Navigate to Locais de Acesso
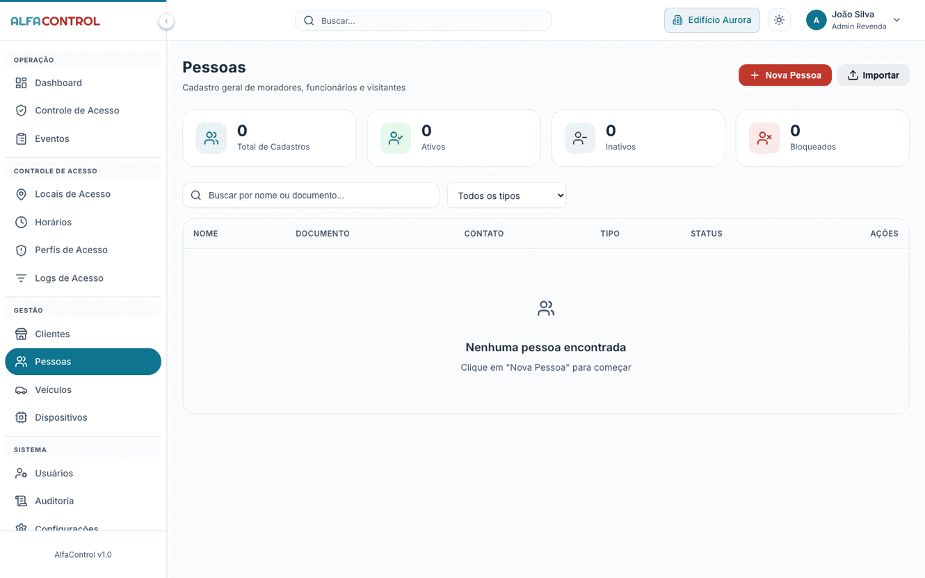 pos(83,194)
